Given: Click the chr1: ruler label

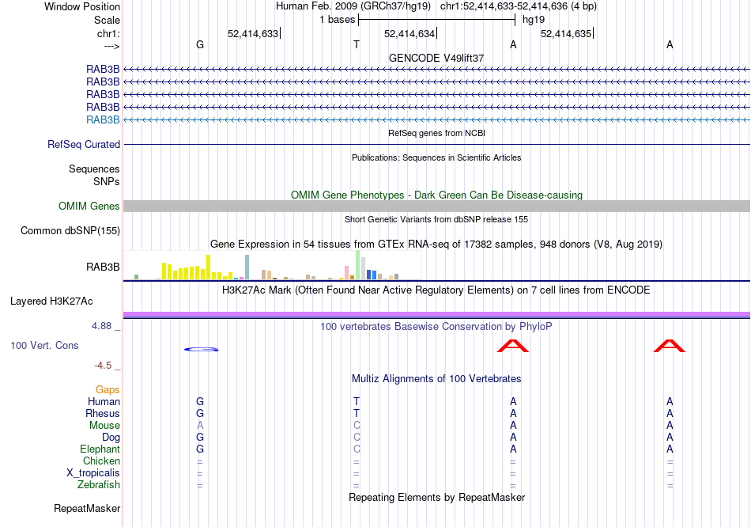Looking at the screenshot, I should 108,33.
